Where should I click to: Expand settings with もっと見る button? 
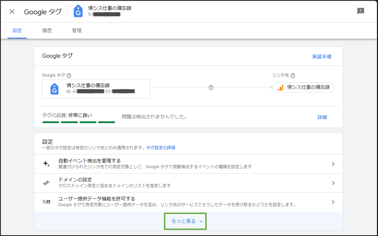point(185,221)
